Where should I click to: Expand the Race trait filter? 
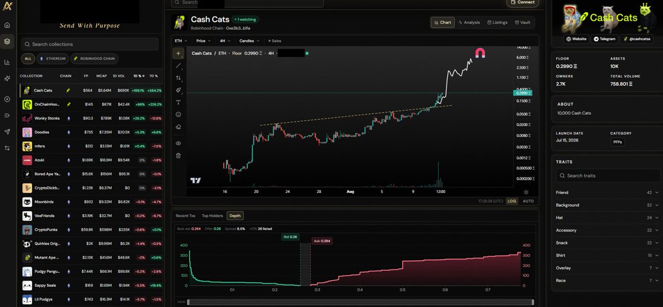607,281
